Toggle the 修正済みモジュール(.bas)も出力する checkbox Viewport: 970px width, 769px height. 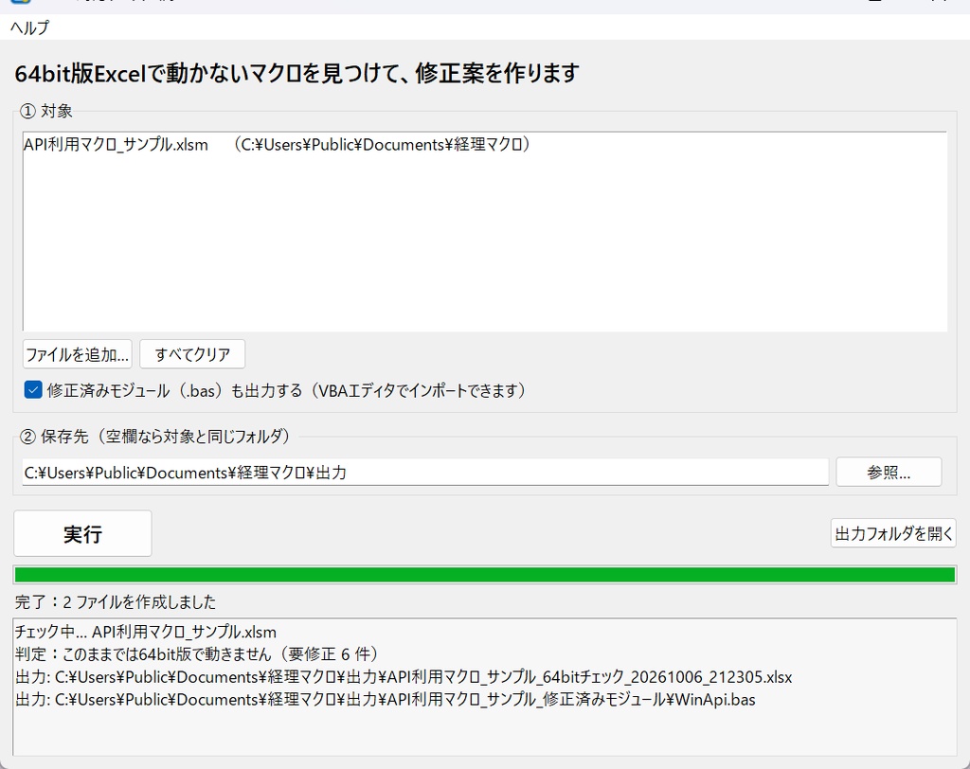coord(33,390)
